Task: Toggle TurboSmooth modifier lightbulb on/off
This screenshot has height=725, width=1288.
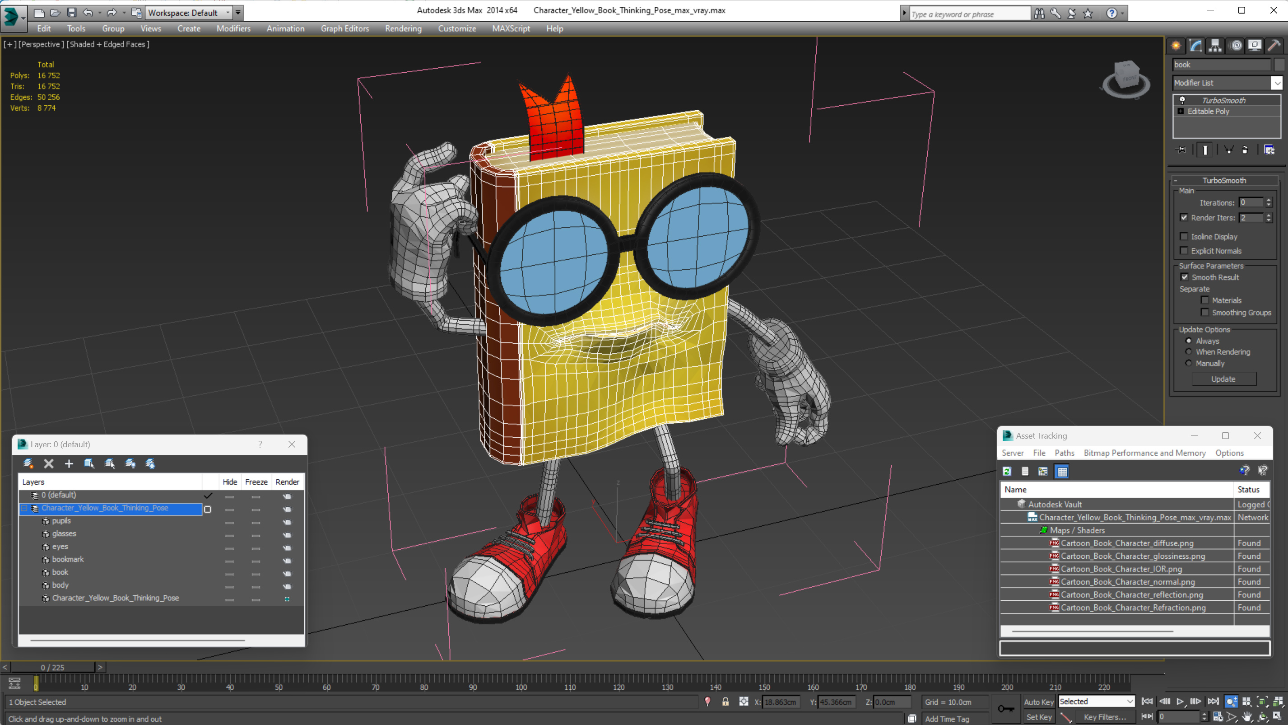Action: pyautogui.click(x=1182, y=100)
